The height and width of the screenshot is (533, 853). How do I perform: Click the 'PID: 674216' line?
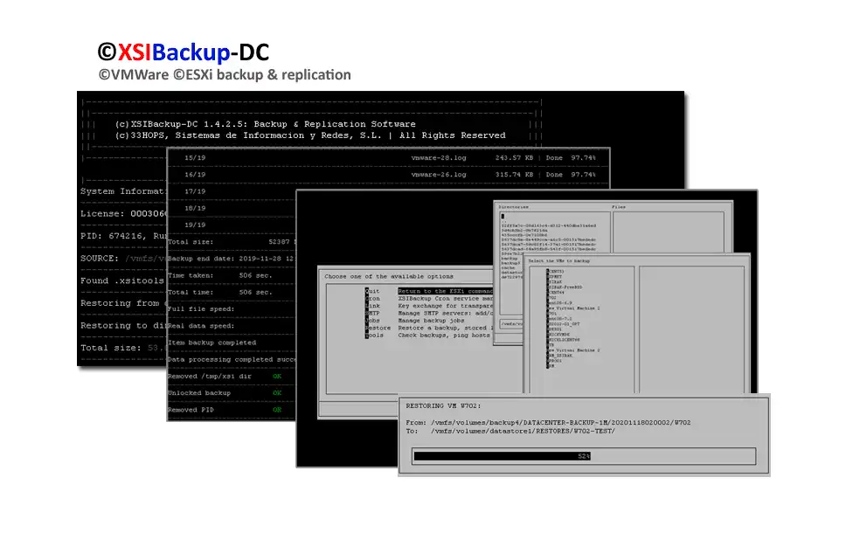coord(123,236)
